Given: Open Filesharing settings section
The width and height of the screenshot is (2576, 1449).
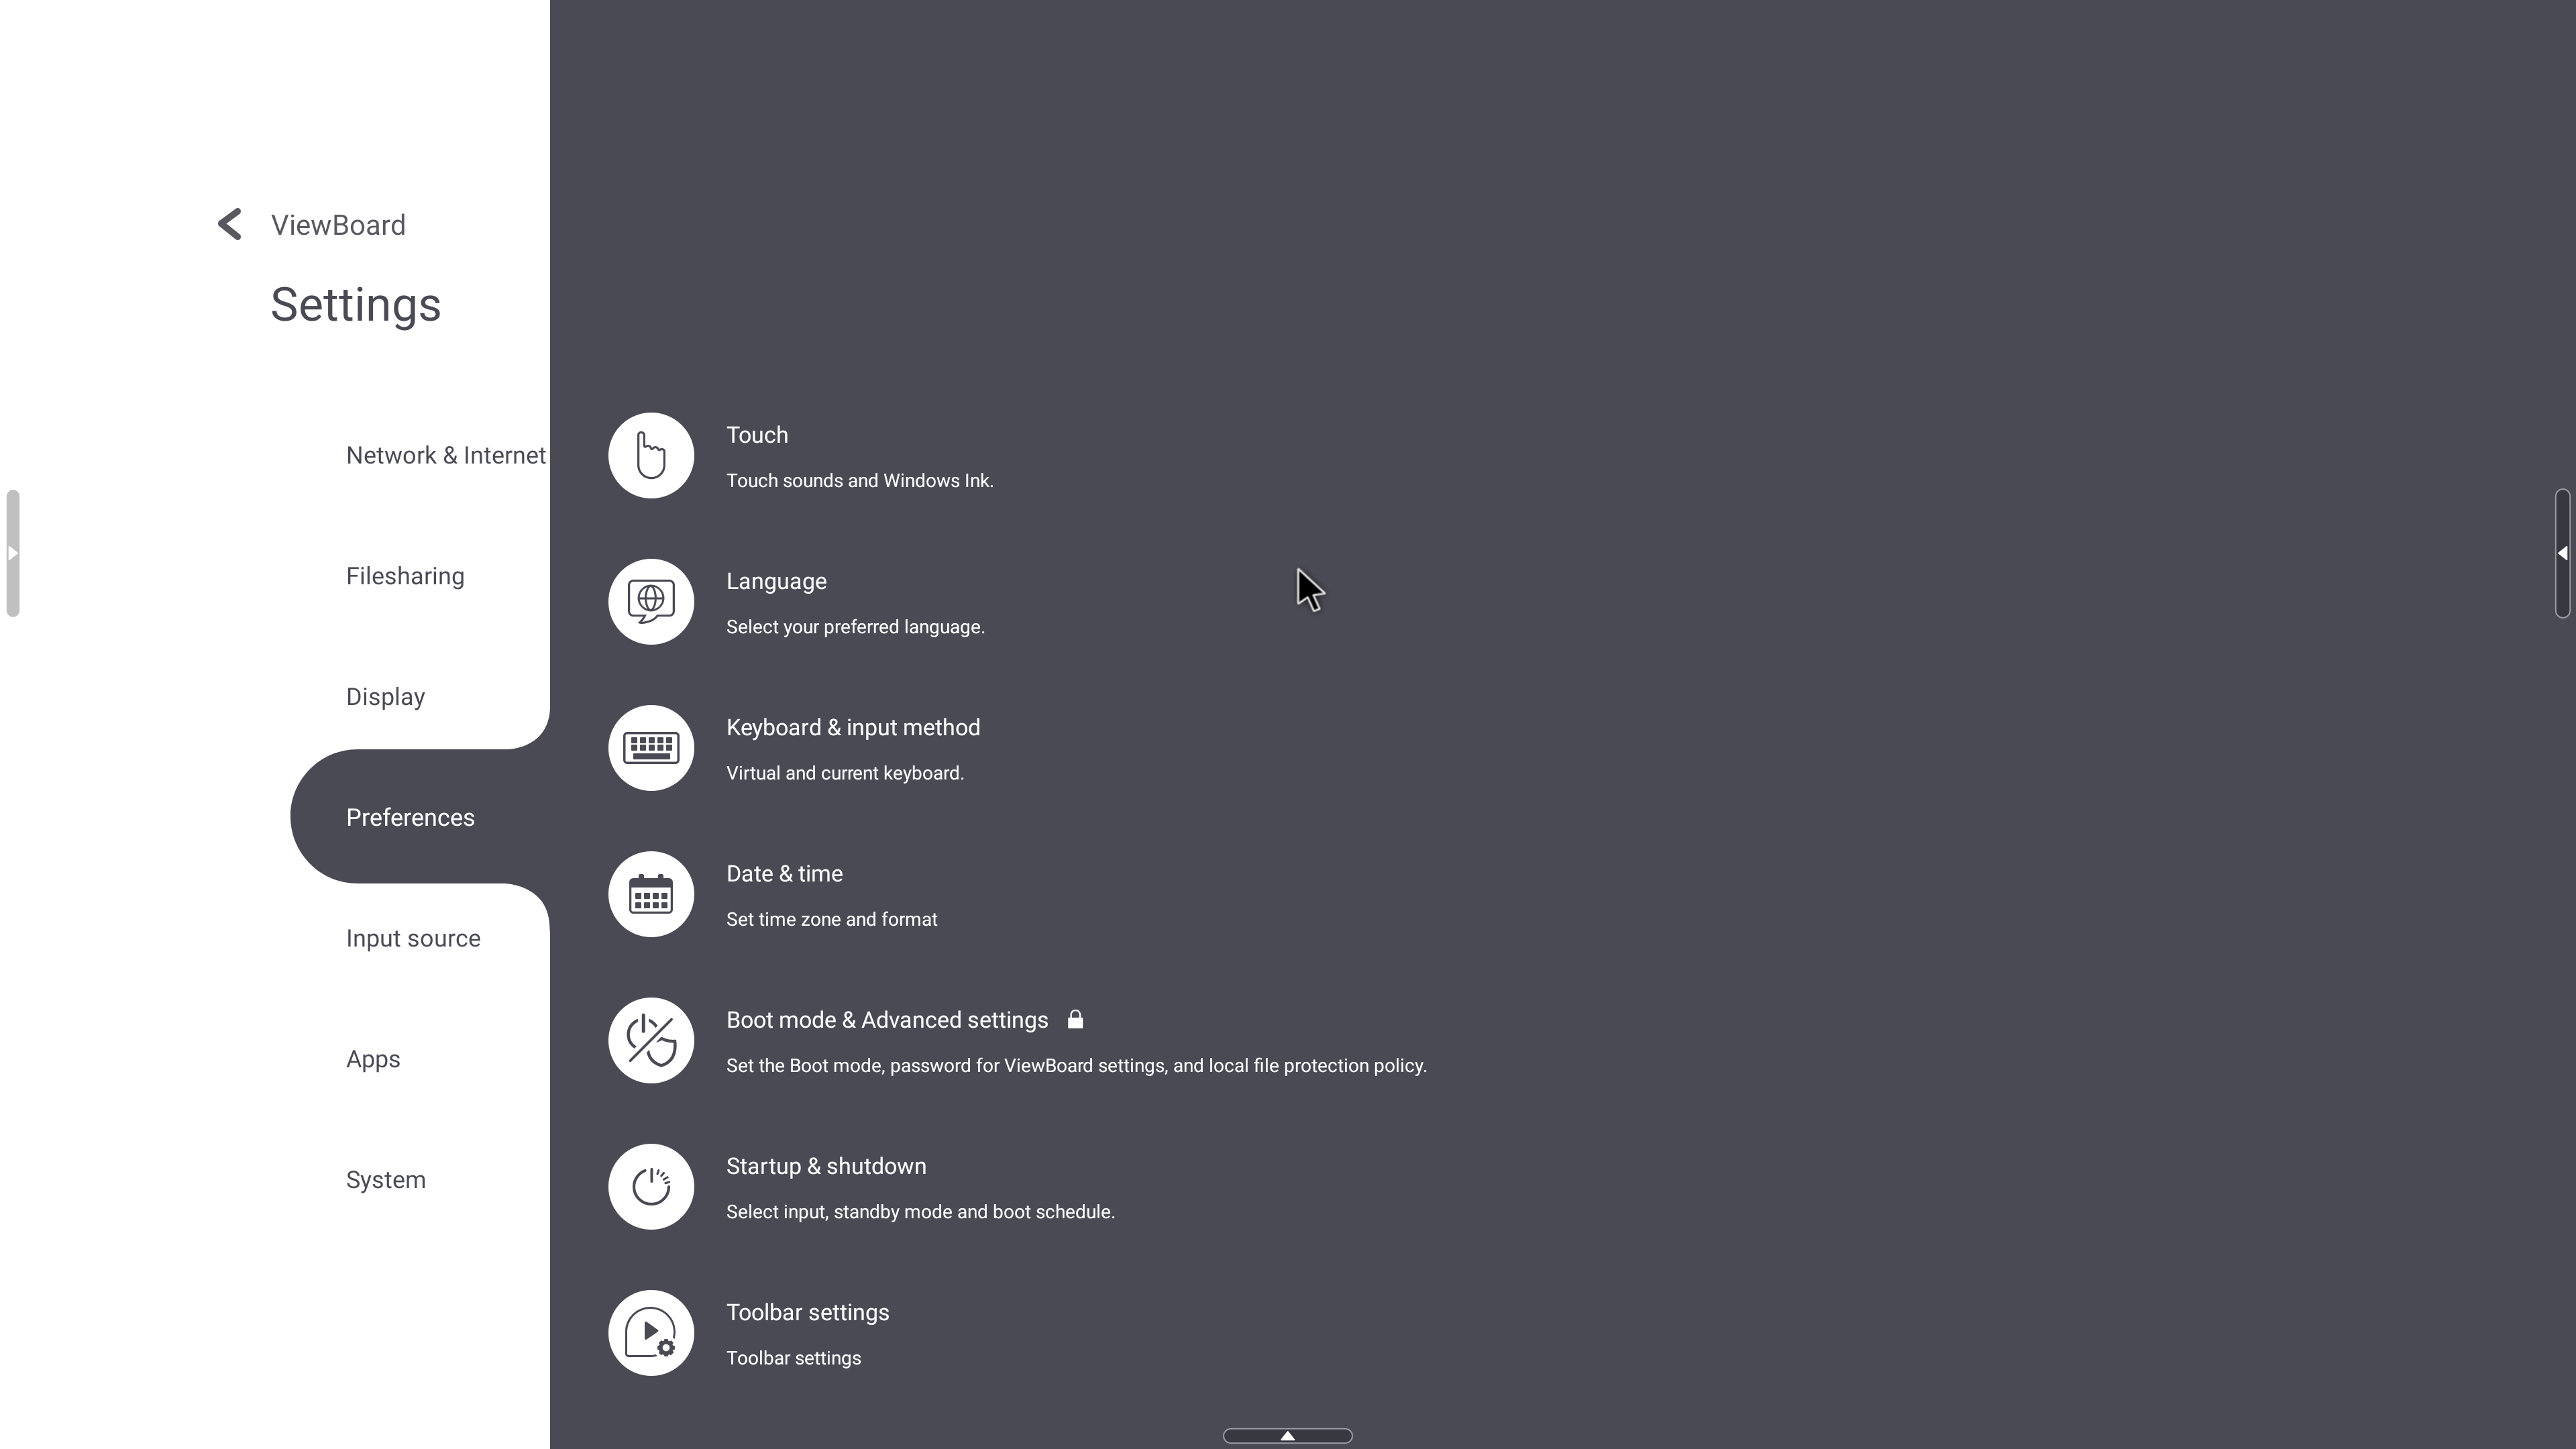Looking at the screenshot, I should [x=405, y=575].
